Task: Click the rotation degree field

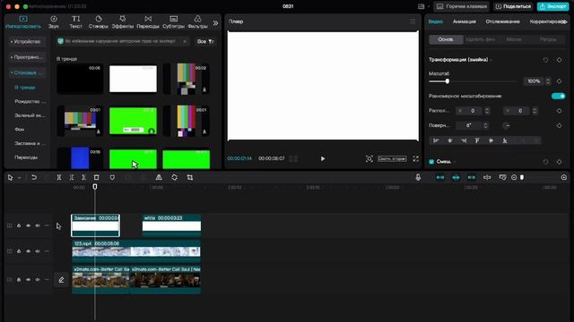Action: point(469,125)
